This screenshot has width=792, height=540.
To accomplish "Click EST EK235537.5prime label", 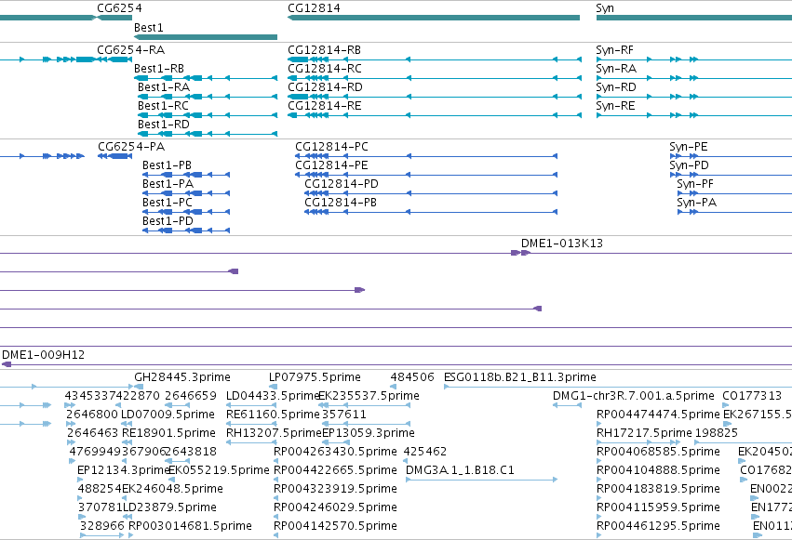I will click(369, 396).
